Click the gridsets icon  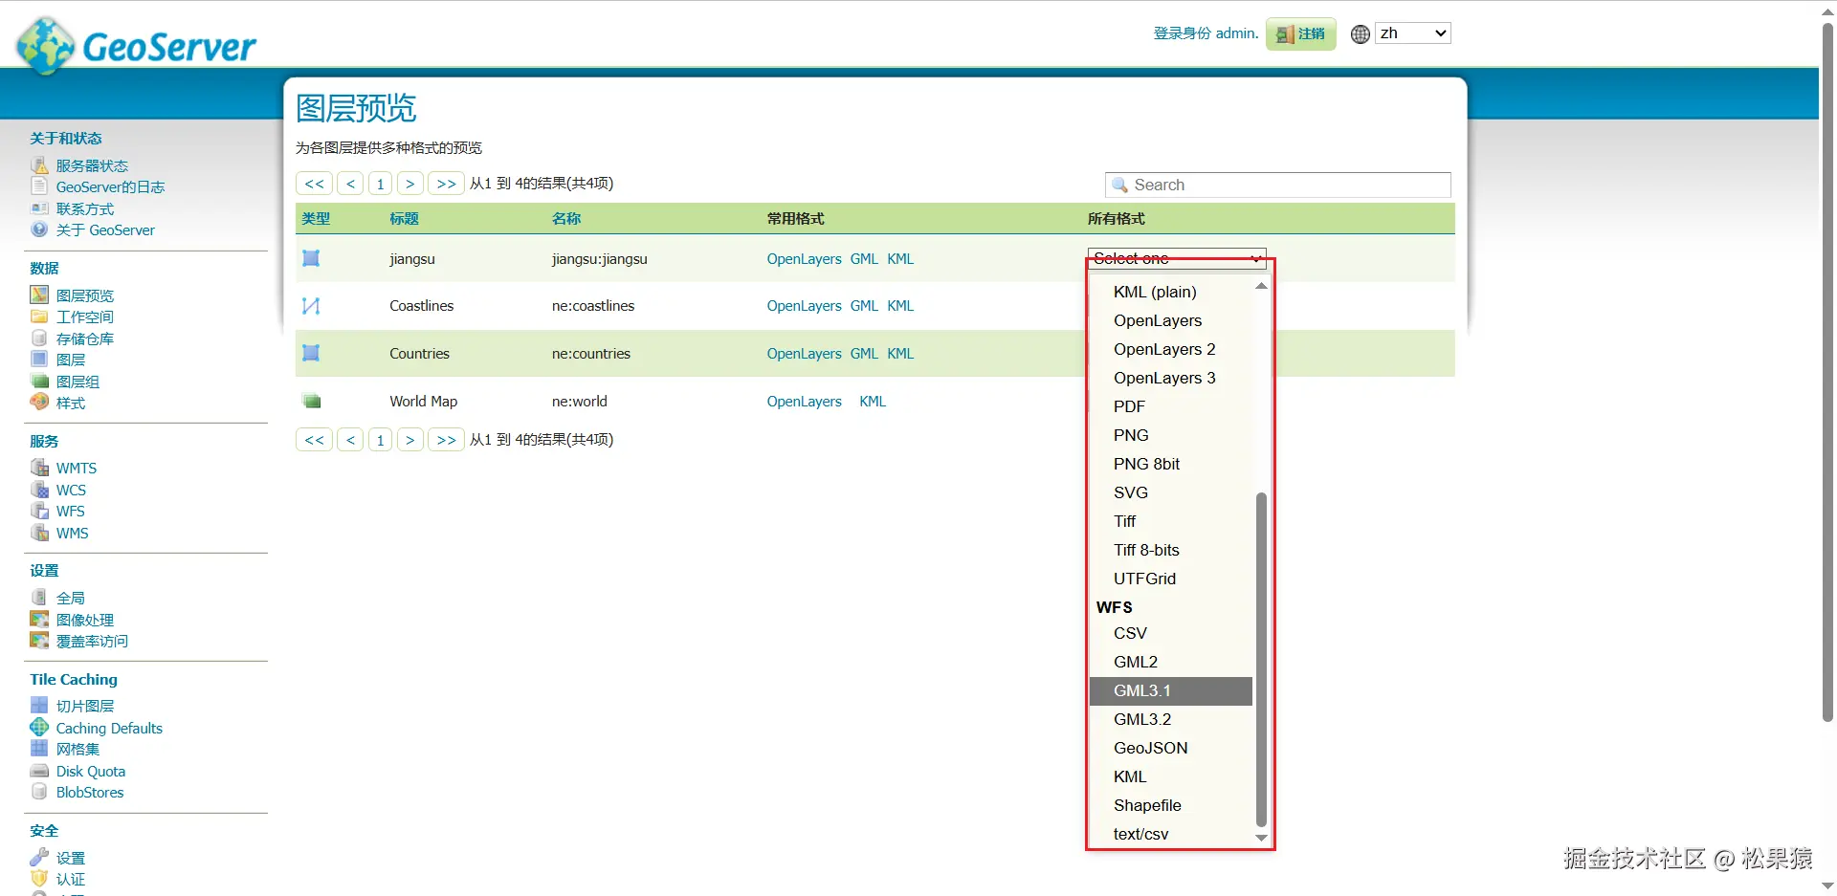click(39, 749)
